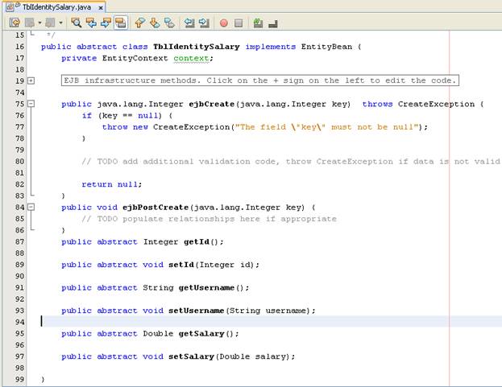Click the 'getSalary' method name

pyautogui.click(x=201, y=334)
